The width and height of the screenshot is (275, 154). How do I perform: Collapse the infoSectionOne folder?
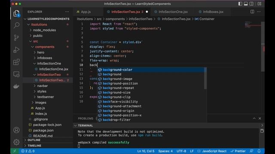(49, 64)
